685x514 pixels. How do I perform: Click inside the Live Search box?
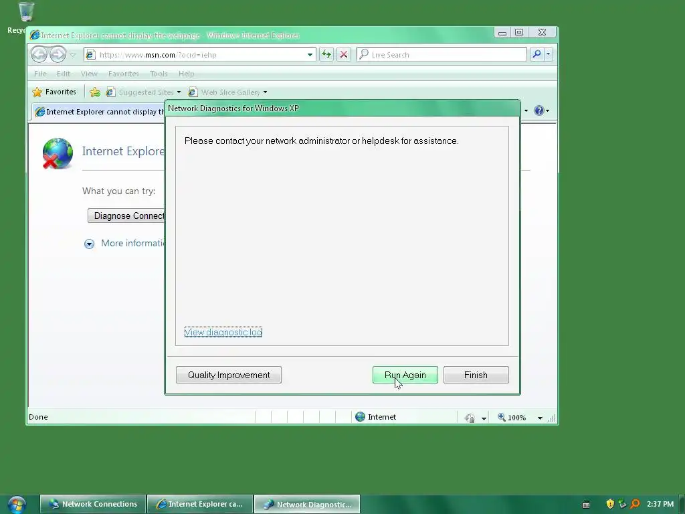pyautogui.click(x=442, y=55)
